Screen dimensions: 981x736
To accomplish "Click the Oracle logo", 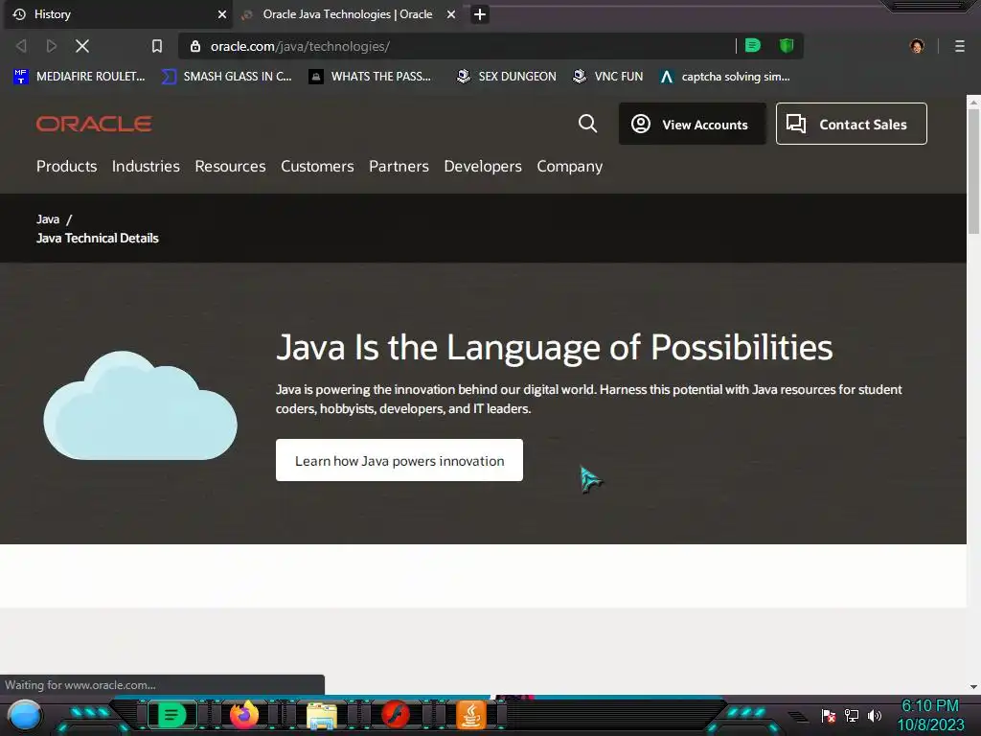I will [94, 124].
